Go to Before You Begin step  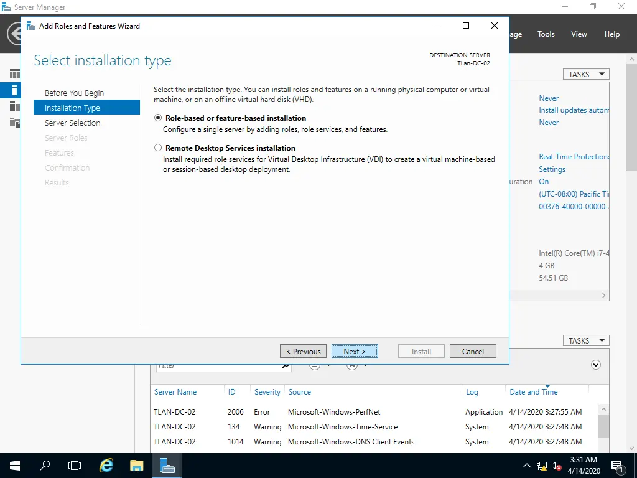(x=75, y=93)
